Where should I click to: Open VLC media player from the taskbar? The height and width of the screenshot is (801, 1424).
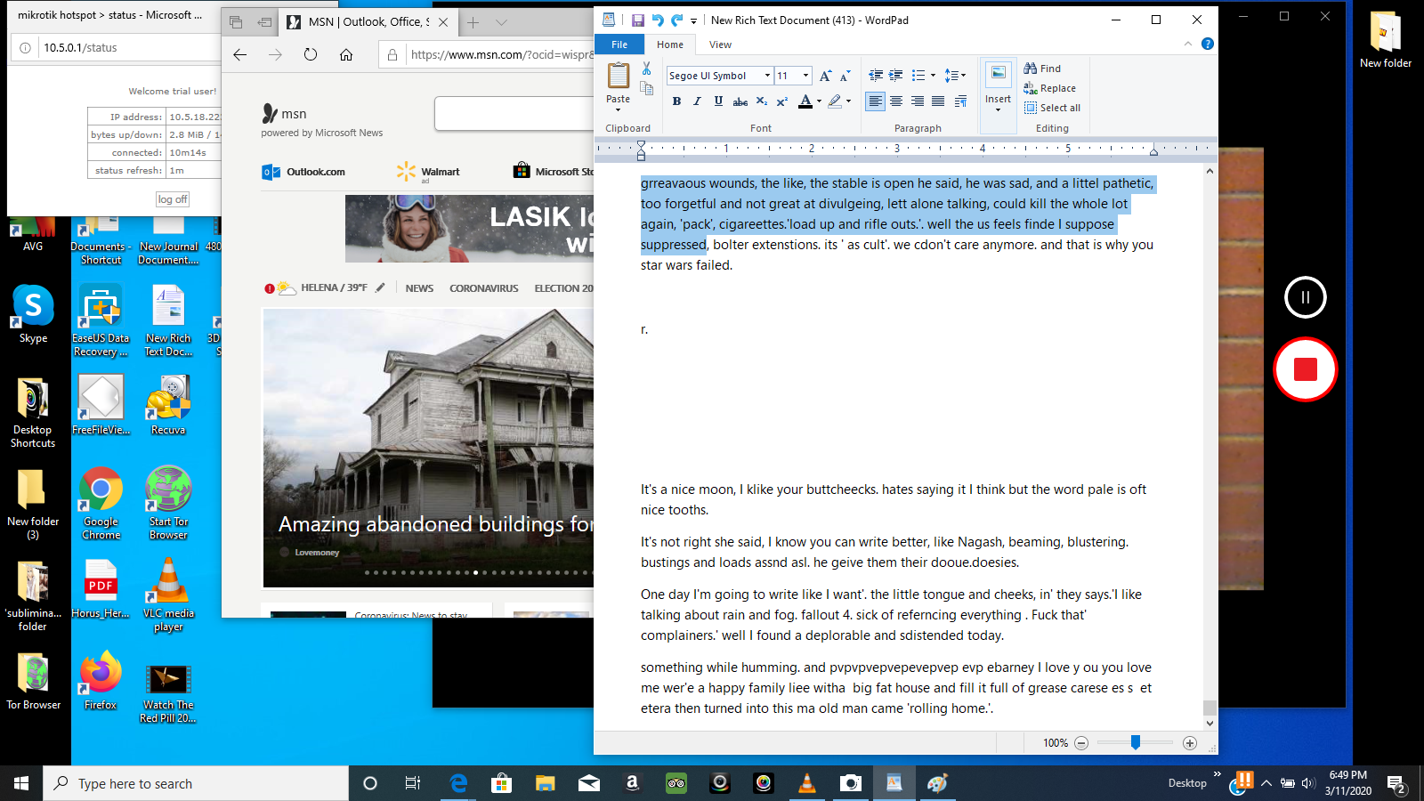pos(807,783)
